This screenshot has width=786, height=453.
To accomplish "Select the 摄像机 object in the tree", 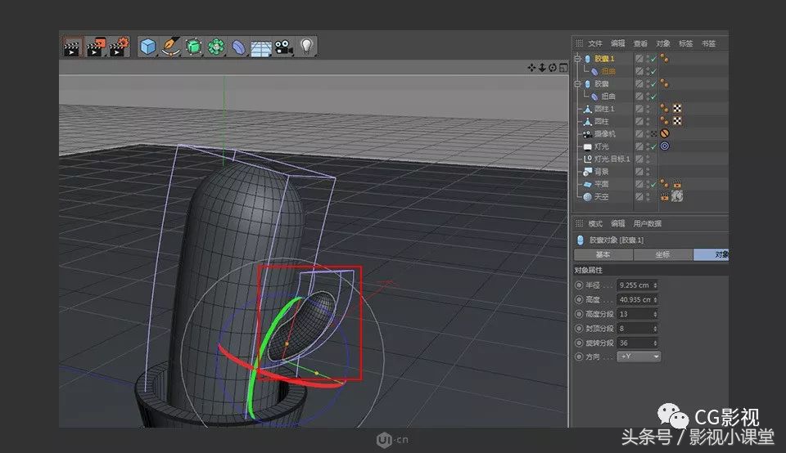I will pos(604,133).
